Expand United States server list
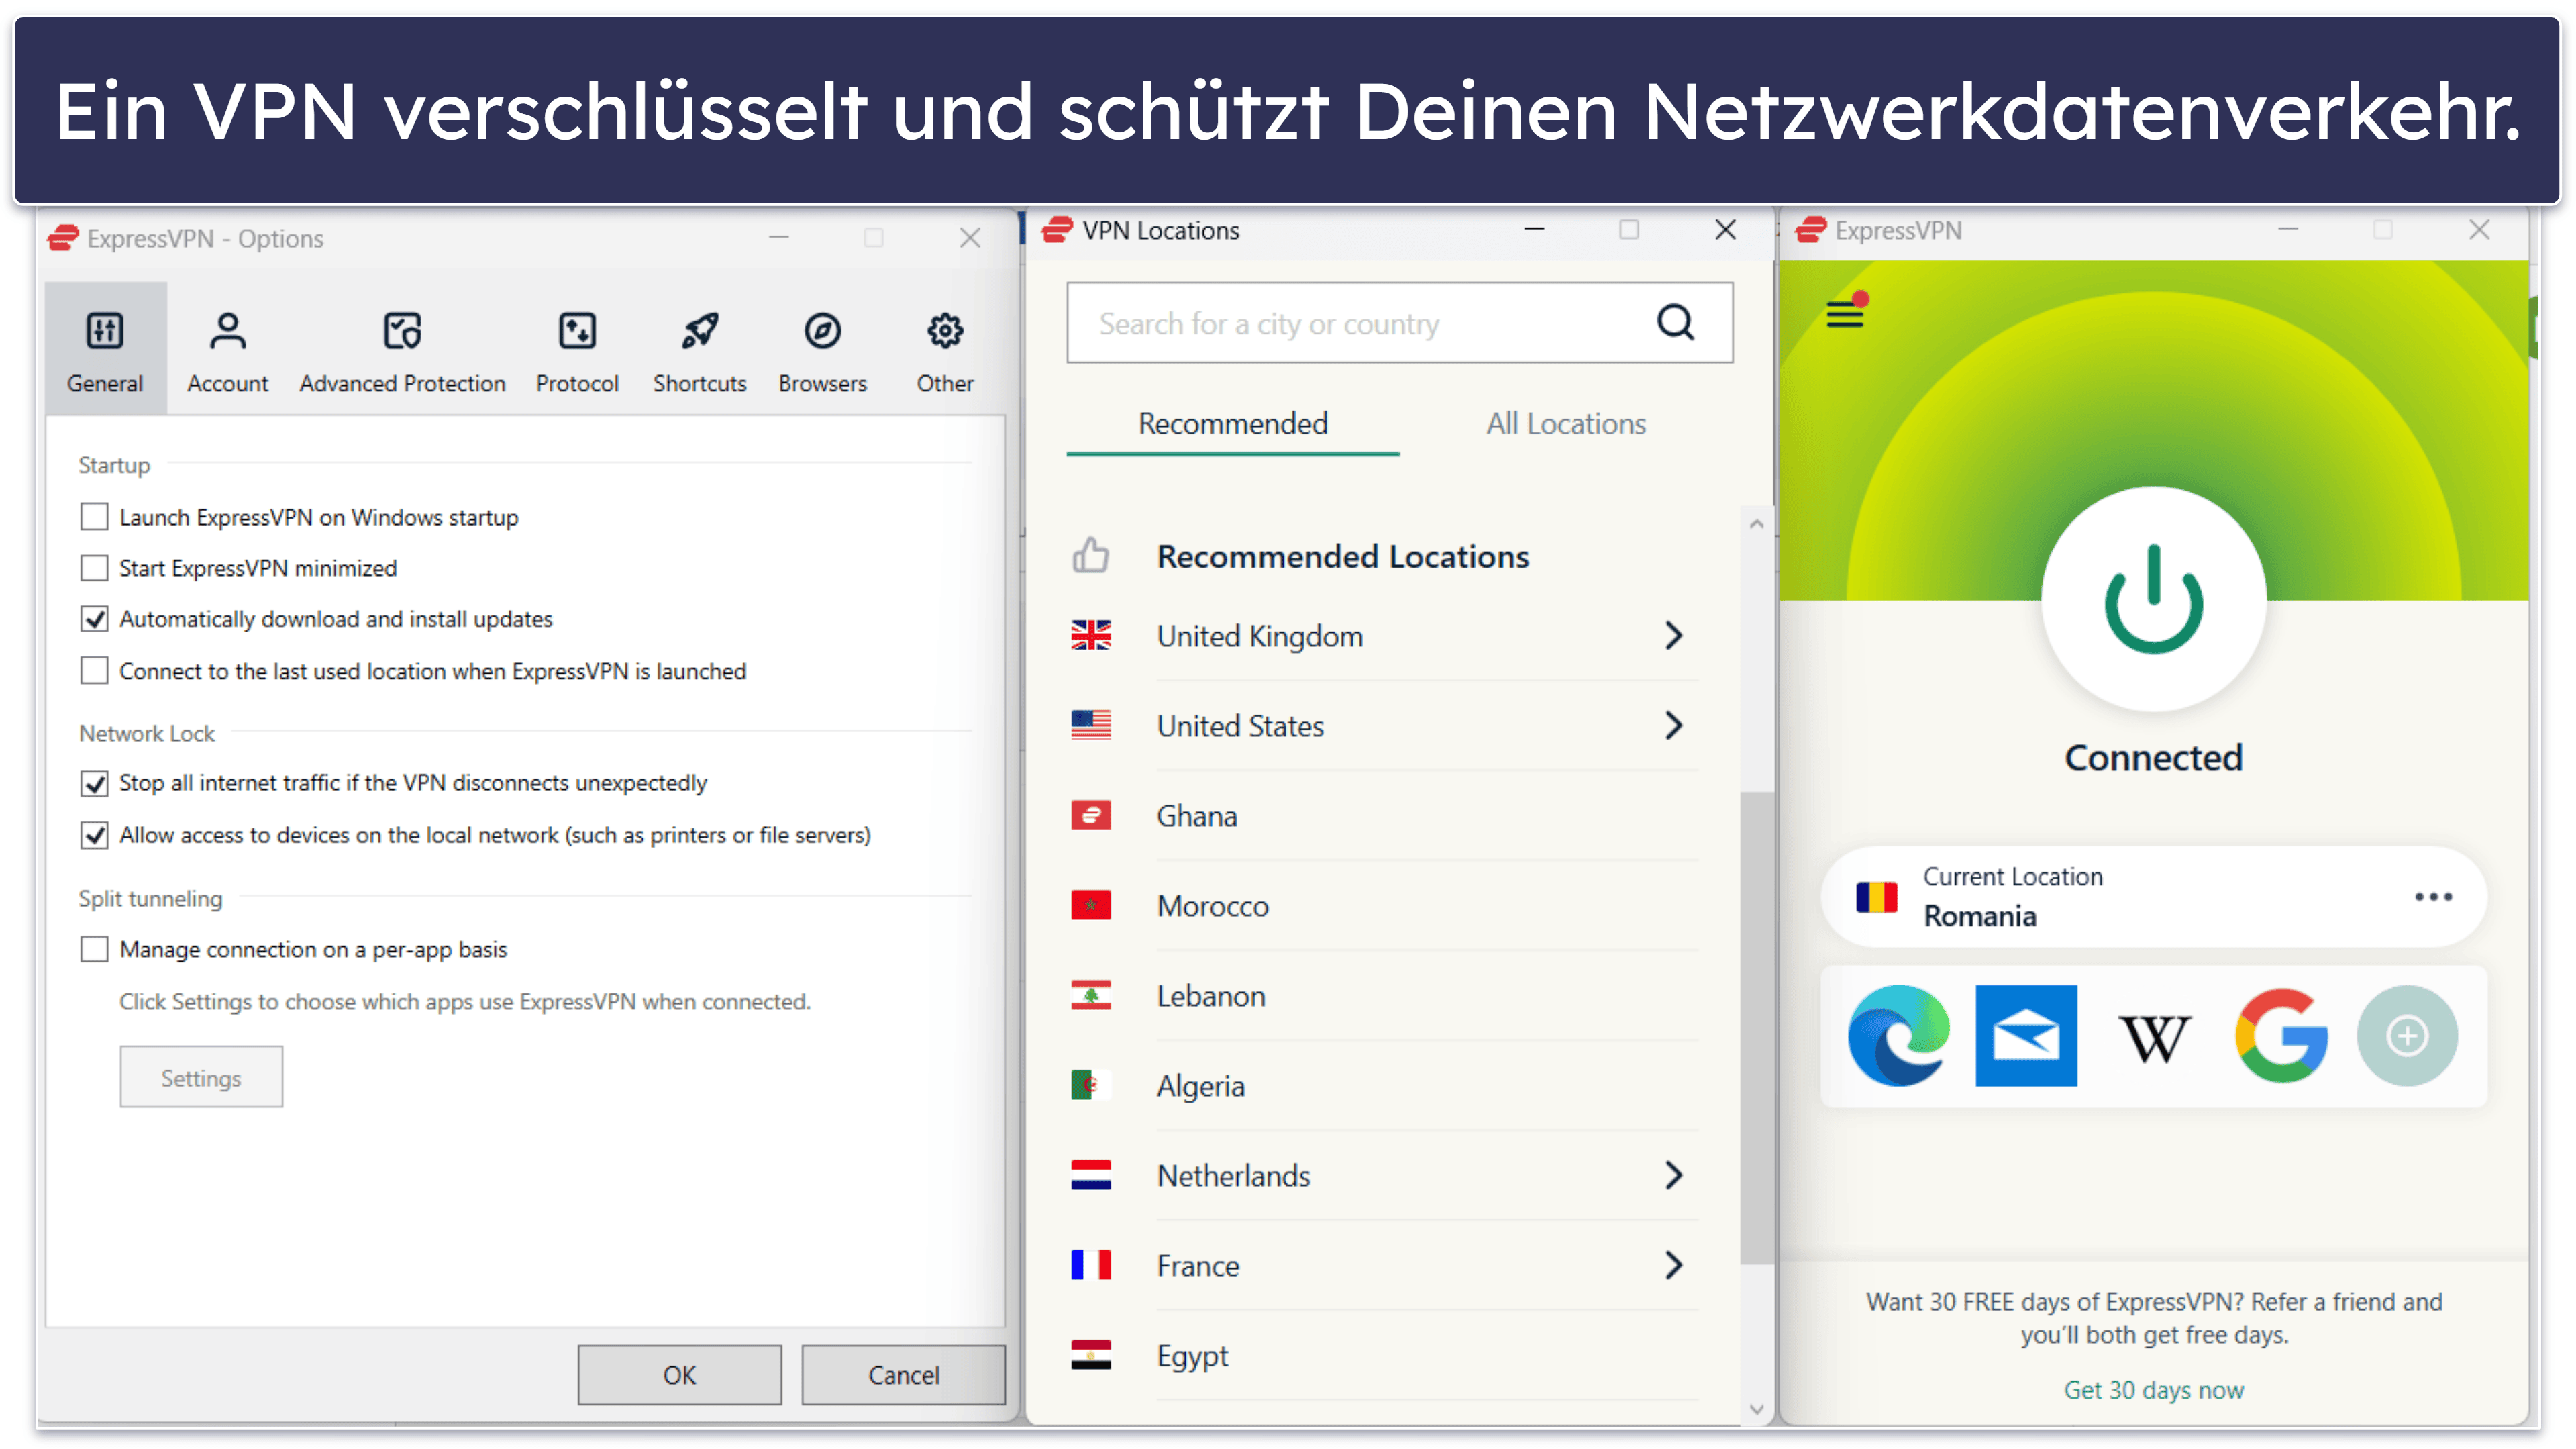Image resolution: width=2576 pixels, height=1449 pixels. (1673, 725)
